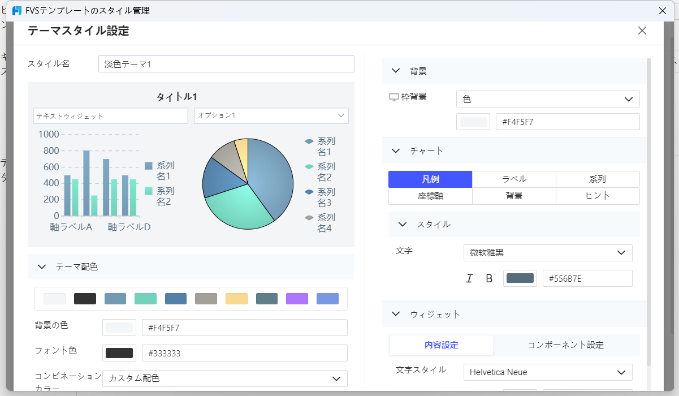679x396 pixels.
Task: Open the フォント色 color swatch picker
Action: [119, 353]
